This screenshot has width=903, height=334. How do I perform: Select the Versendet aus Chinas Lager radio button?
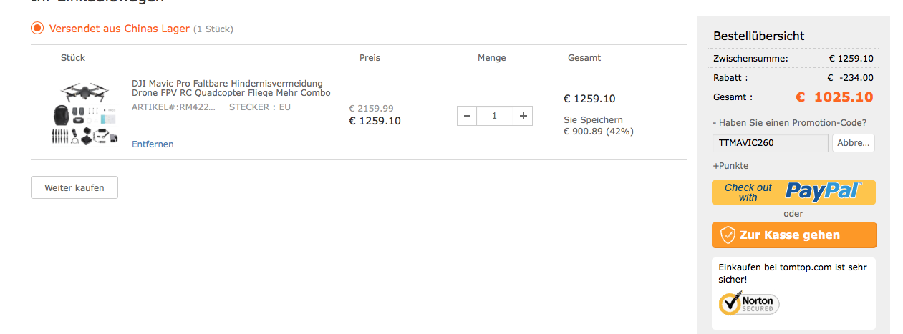(x=37, y=29)
